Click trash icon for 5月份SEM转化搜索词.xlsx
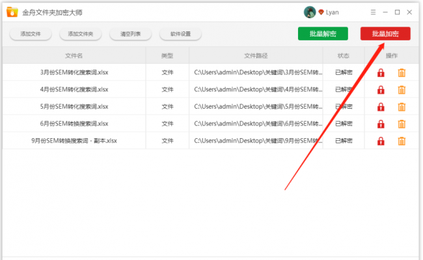This screenshot has width=423, height=260. 402,107
